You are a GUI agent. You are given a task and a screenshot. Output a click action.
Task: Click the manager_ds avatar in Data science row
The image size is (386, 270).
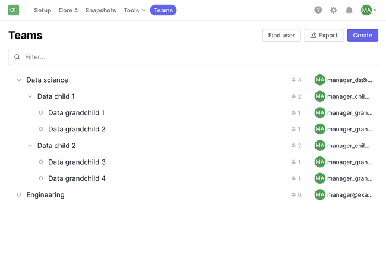tap(320, 80)
